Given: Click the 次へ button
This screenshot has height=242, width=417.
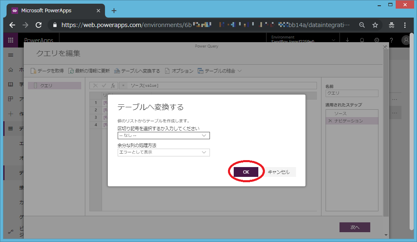Looking at the screenshot, I should pos(355,227).
